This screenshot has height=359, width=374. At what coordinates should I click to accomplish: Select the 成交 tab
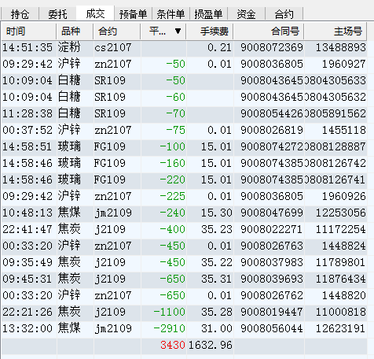[x=95, y=13]
